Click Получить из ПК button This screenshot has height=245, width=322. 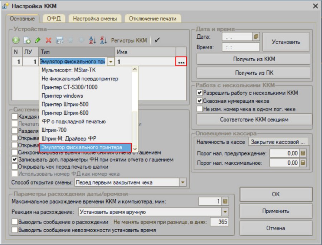[x=254, y=73]
